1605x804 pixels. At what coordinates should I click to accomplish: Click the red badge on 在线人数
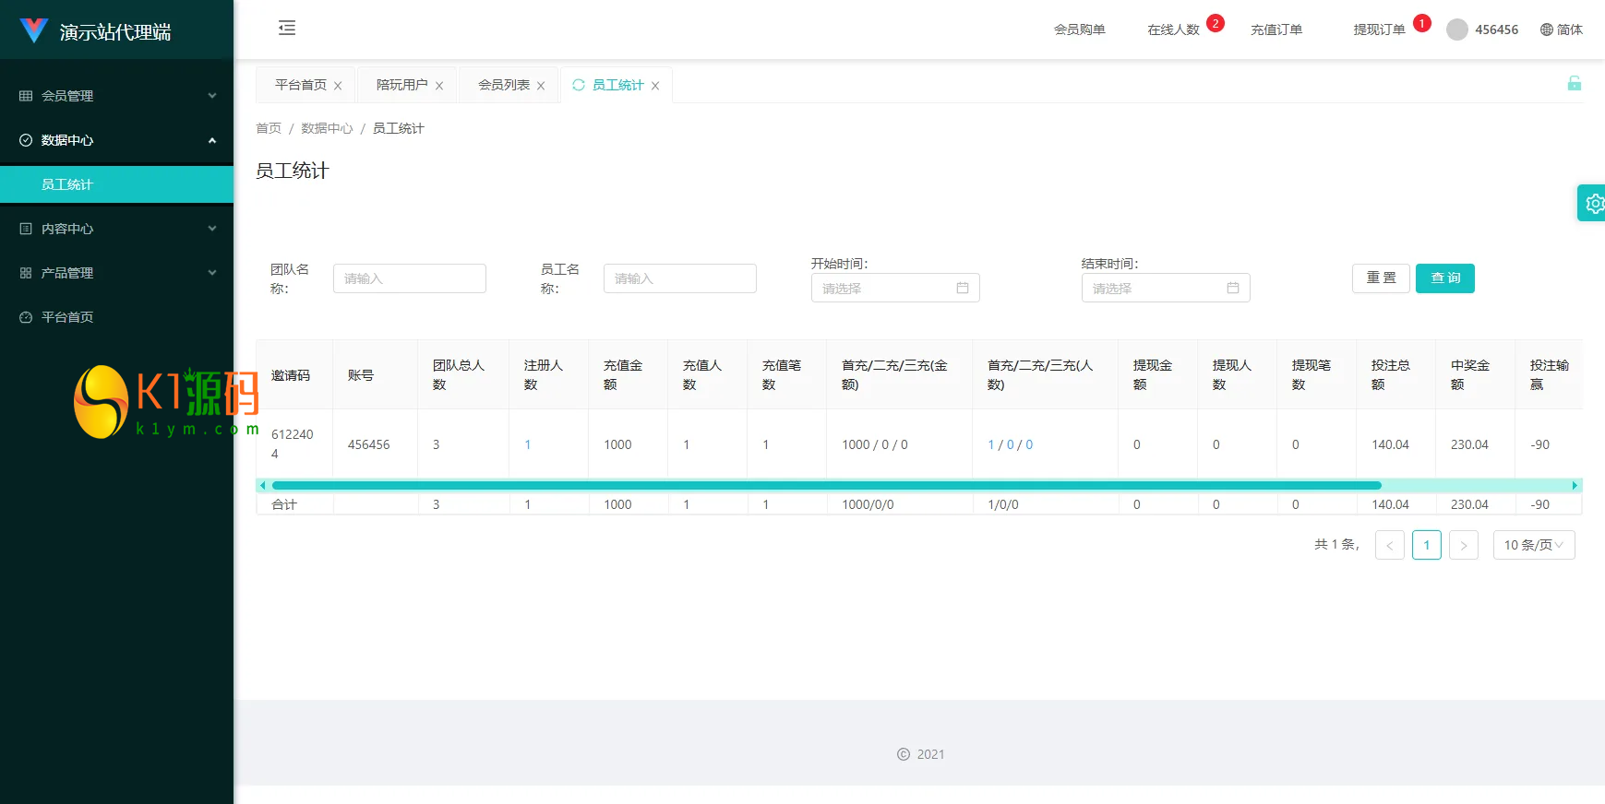point(1216,23)
